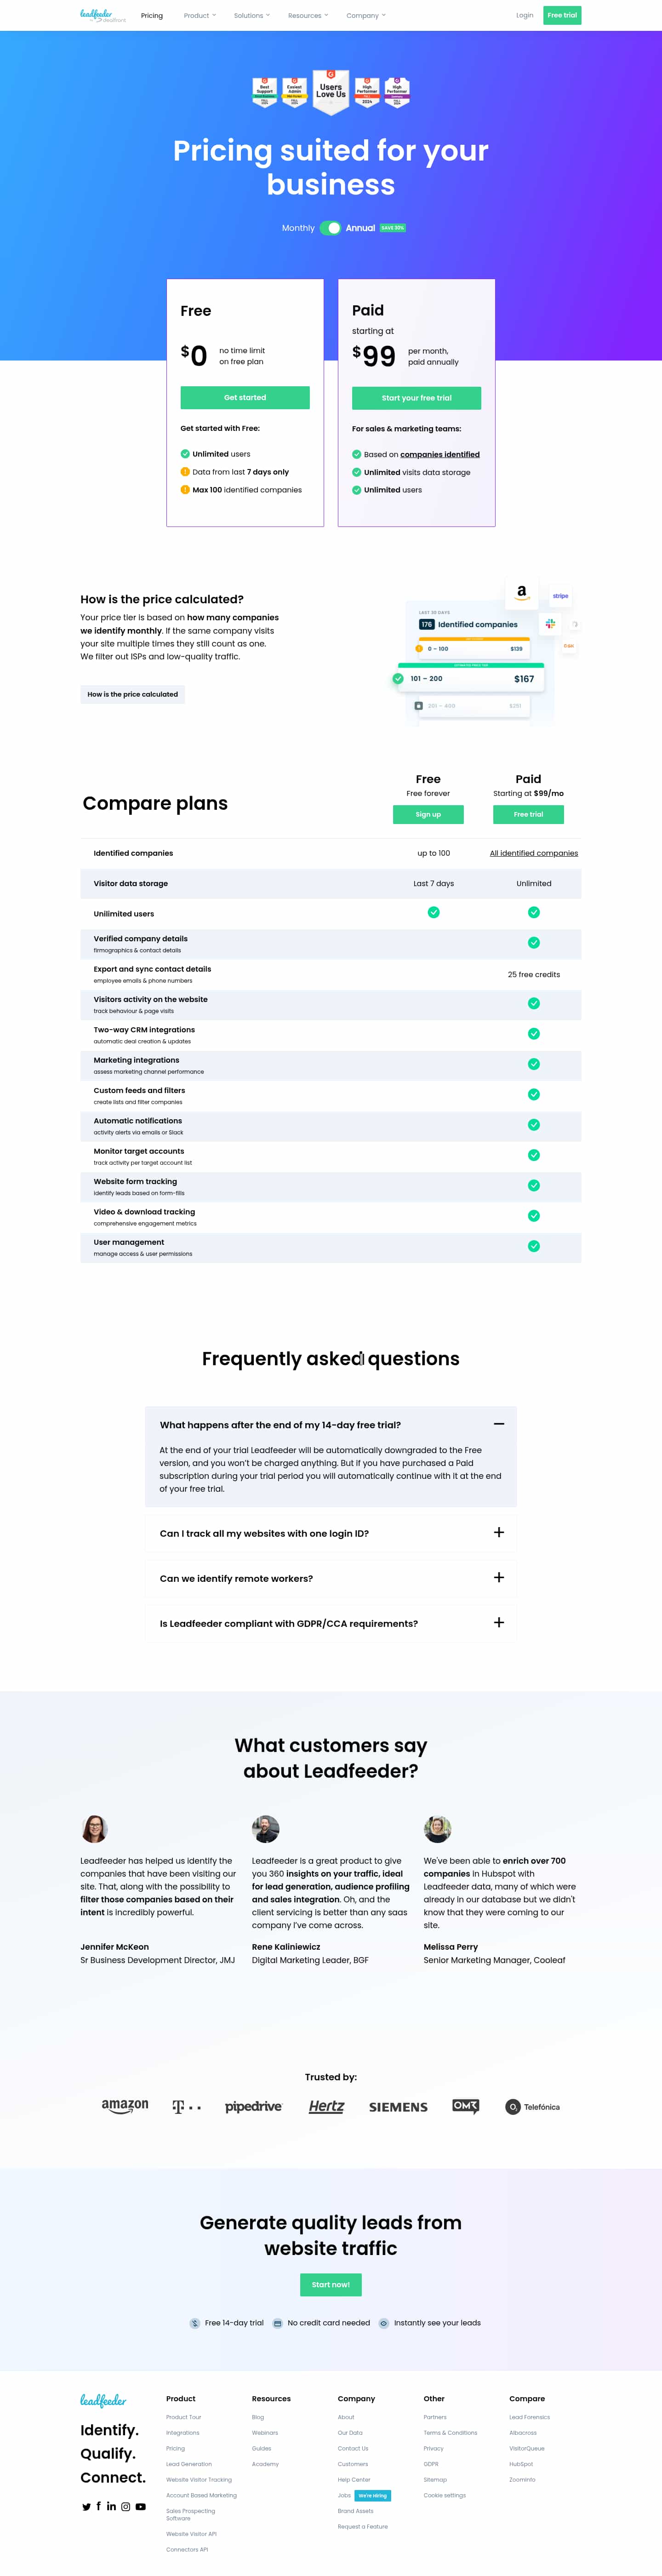Go to Pricing in top navigation
The image size is (662, 2576).
coord(152,16)
